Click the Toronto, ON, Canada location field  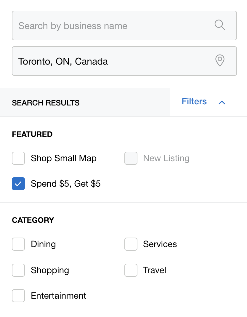124,61
